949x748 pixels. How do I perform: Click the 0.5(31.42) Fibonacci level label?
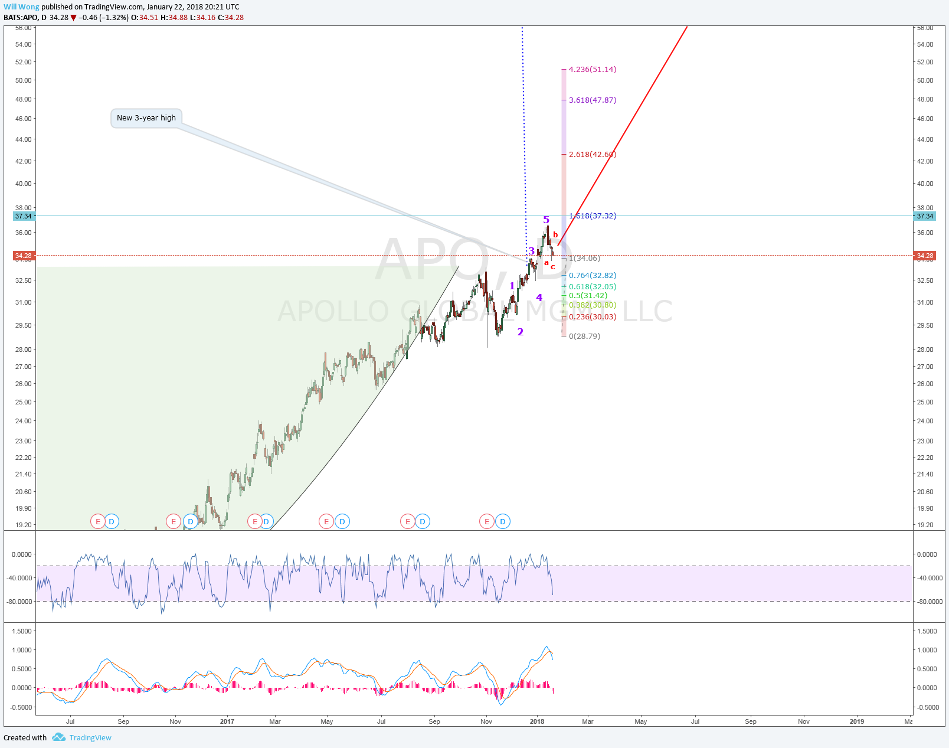point(588,295)
